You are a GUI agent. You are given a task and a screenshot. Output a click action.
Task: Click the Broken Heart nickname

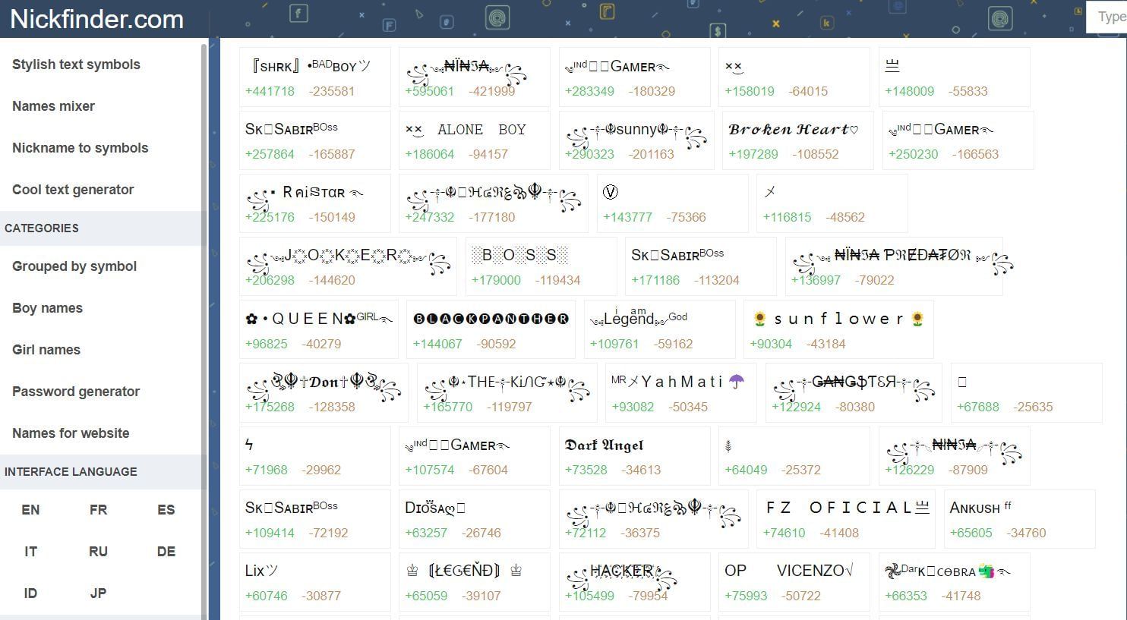tap(793, 130)
